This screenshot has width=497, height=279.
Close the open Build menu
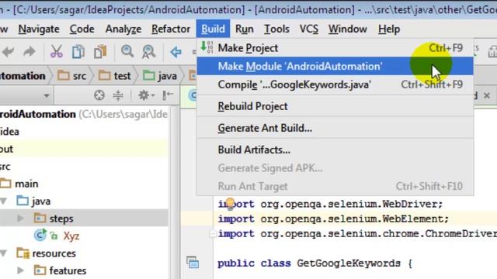[x=213, y=29]
